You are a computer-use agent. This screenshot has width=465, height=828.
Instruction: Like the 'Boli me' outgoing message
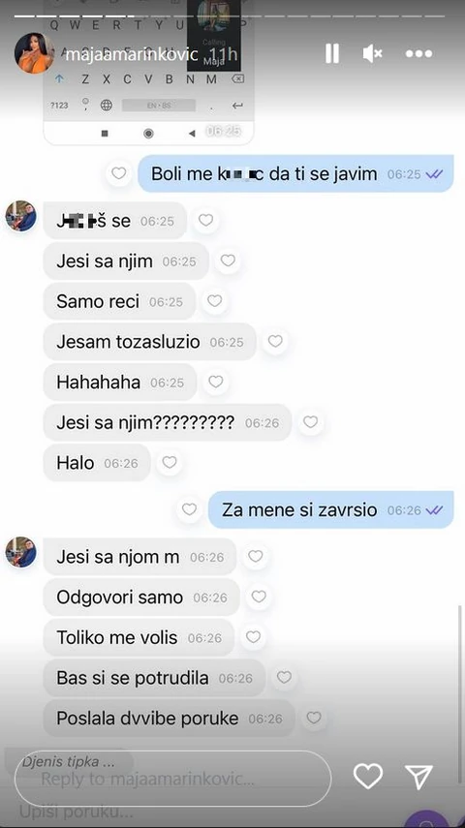click(119, 173)
